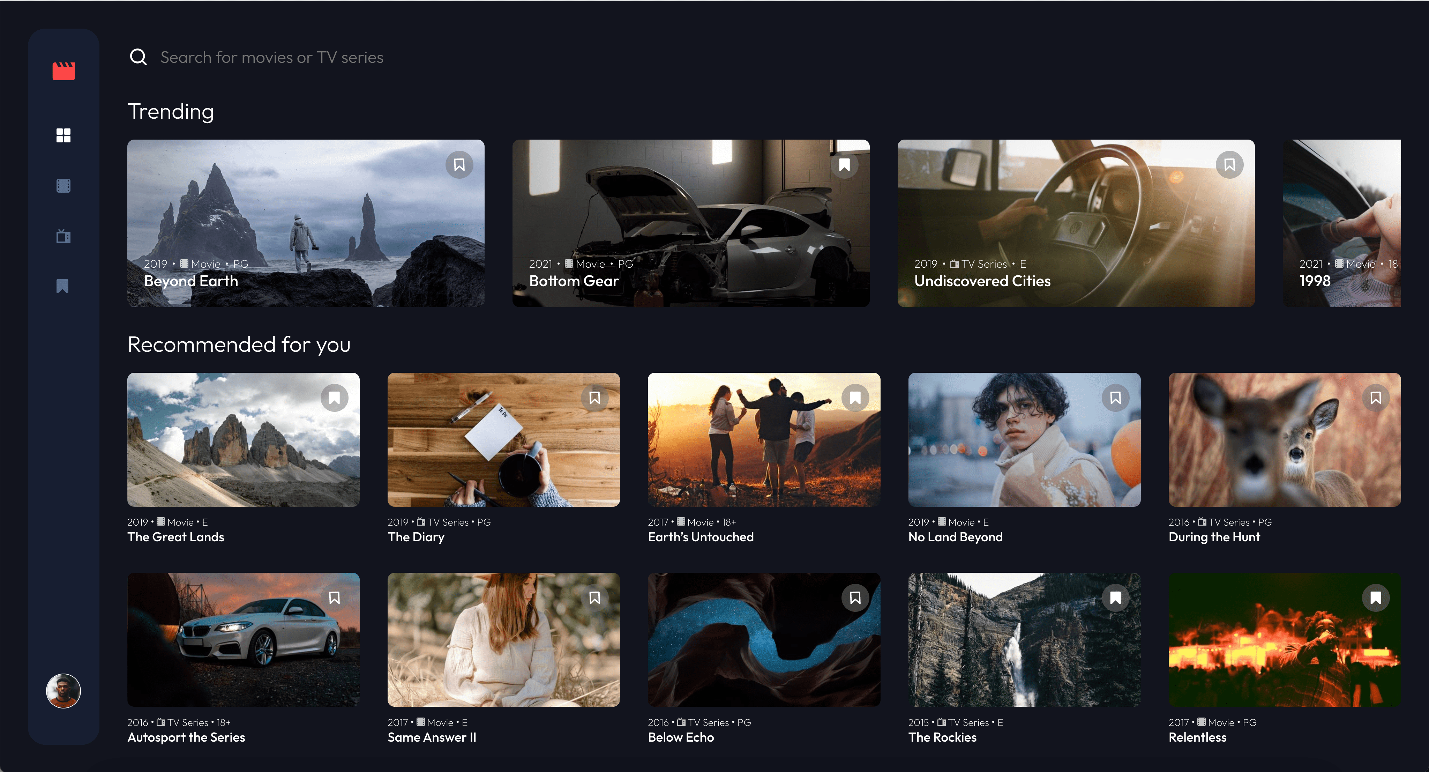This screenshot has height=772, width=1429.
Task: Remove Relentless from bookmarks
Action: pos(1375,598)
